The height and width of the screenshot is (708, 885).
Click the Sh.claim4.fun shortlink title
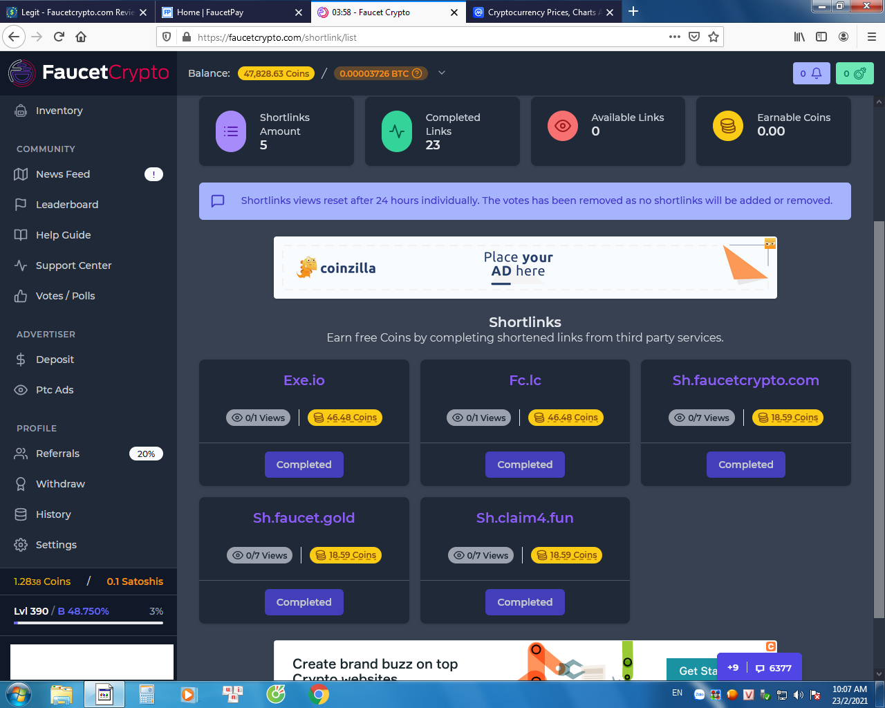pyautogui.click(x=525, y=518)
